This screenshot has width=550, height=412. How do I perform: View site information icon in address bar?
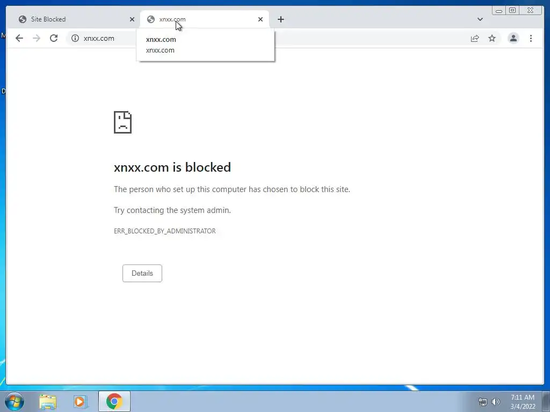click(75, 38)
